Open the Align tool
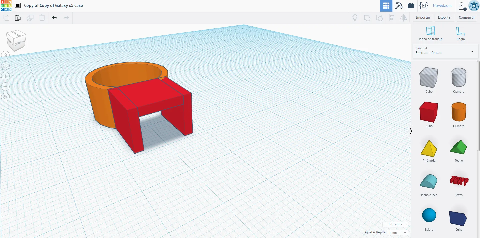The width and height of the screenshot is (480, 238). click(392, 18)
